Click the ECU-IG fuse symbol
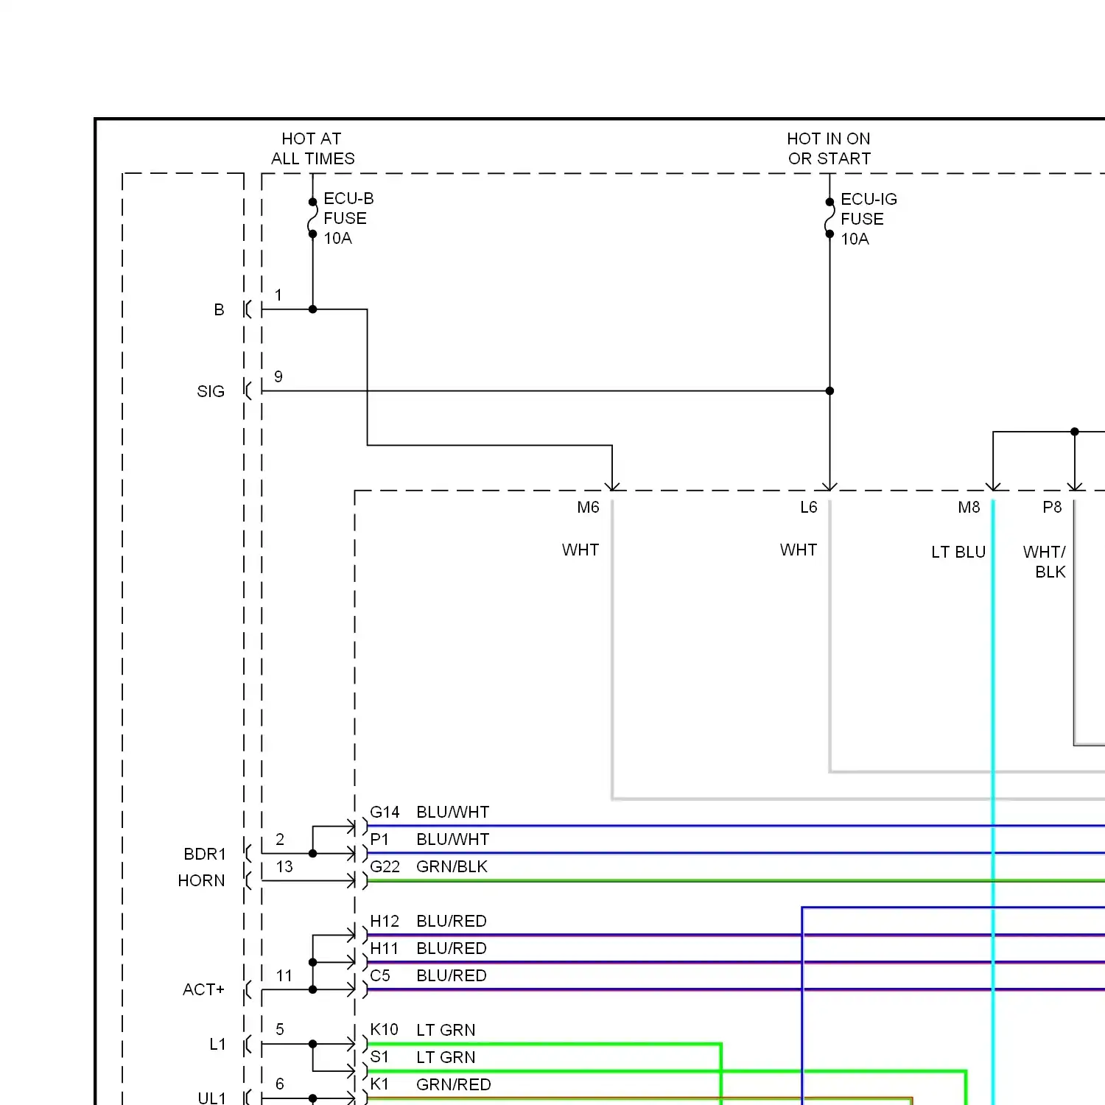Image resolution: width=1105 pixels, height=1105 pixels. (829, 218)
